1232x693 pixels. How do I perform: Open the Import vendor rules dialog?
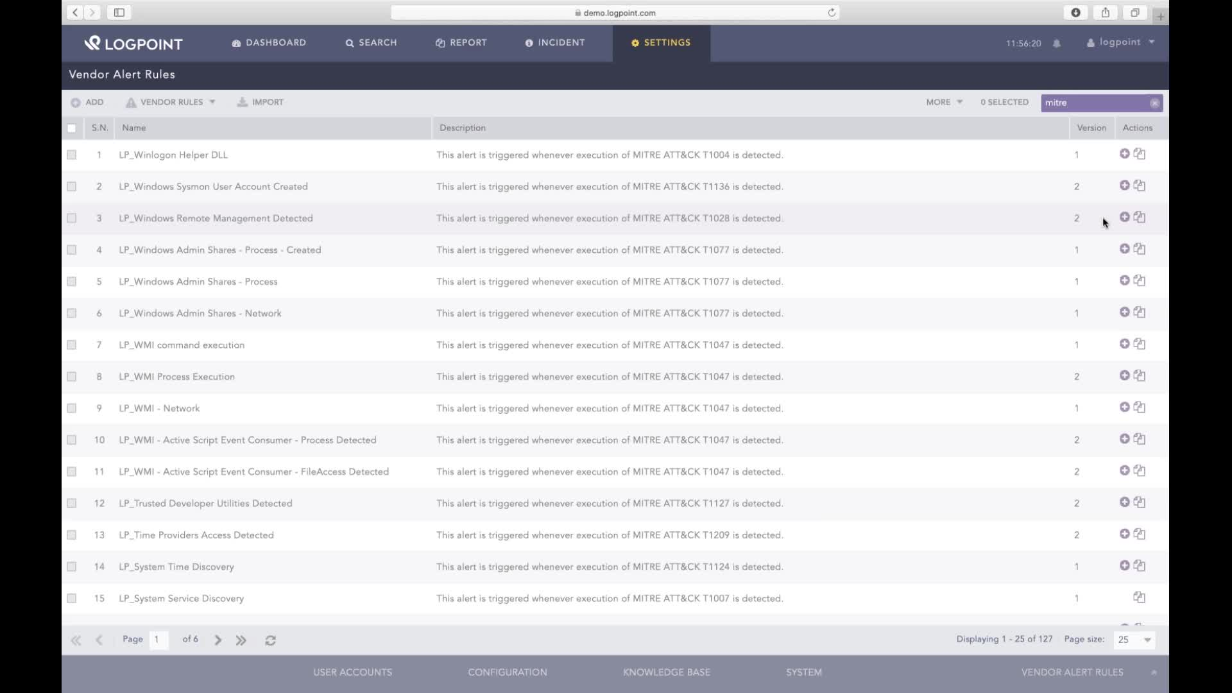click(261, 102)
